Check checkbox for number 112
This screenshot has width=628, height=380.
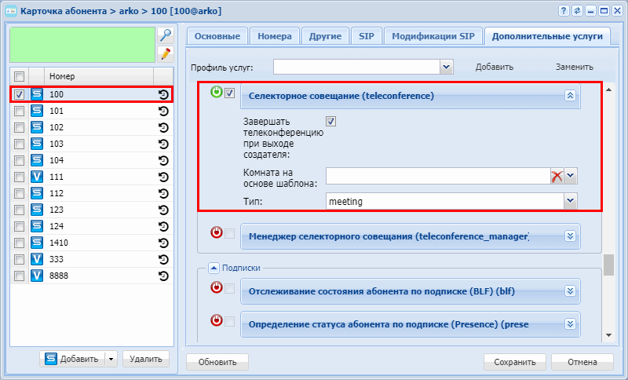point(19,193)
